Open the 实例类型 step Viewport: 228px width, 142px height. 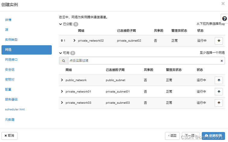pos(11,39)
